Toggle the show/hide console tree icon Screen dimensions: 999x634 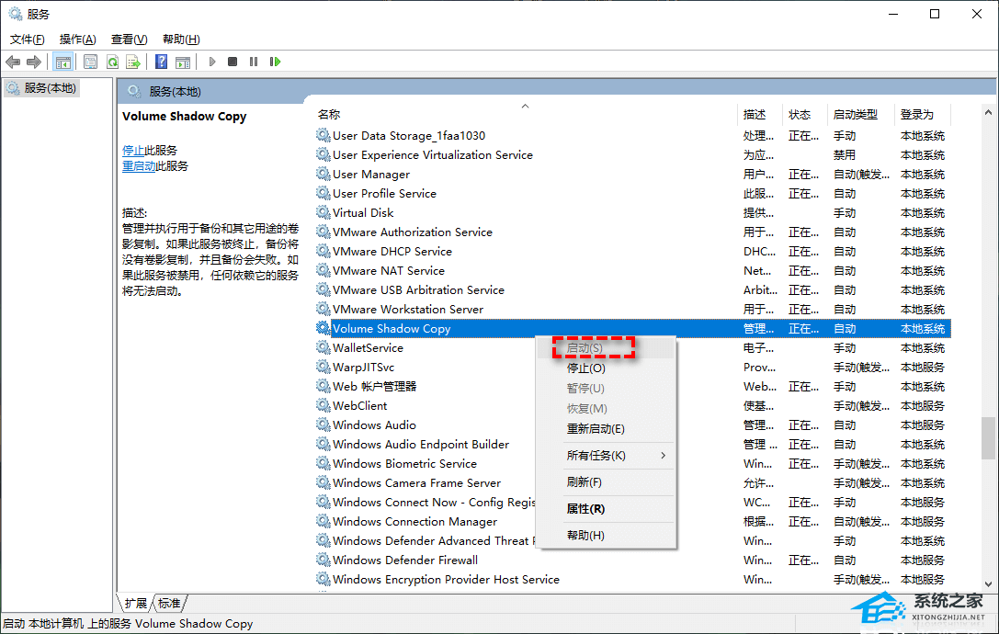63,62
